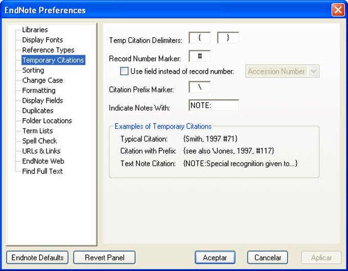Click the Record Number Marker label
Screen dimensions: 348x271
[x=145, y=59]
